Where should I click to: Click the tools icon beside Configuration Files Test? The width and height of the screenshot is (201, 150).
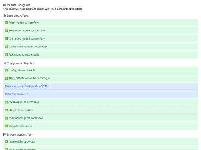coord(4,63)
